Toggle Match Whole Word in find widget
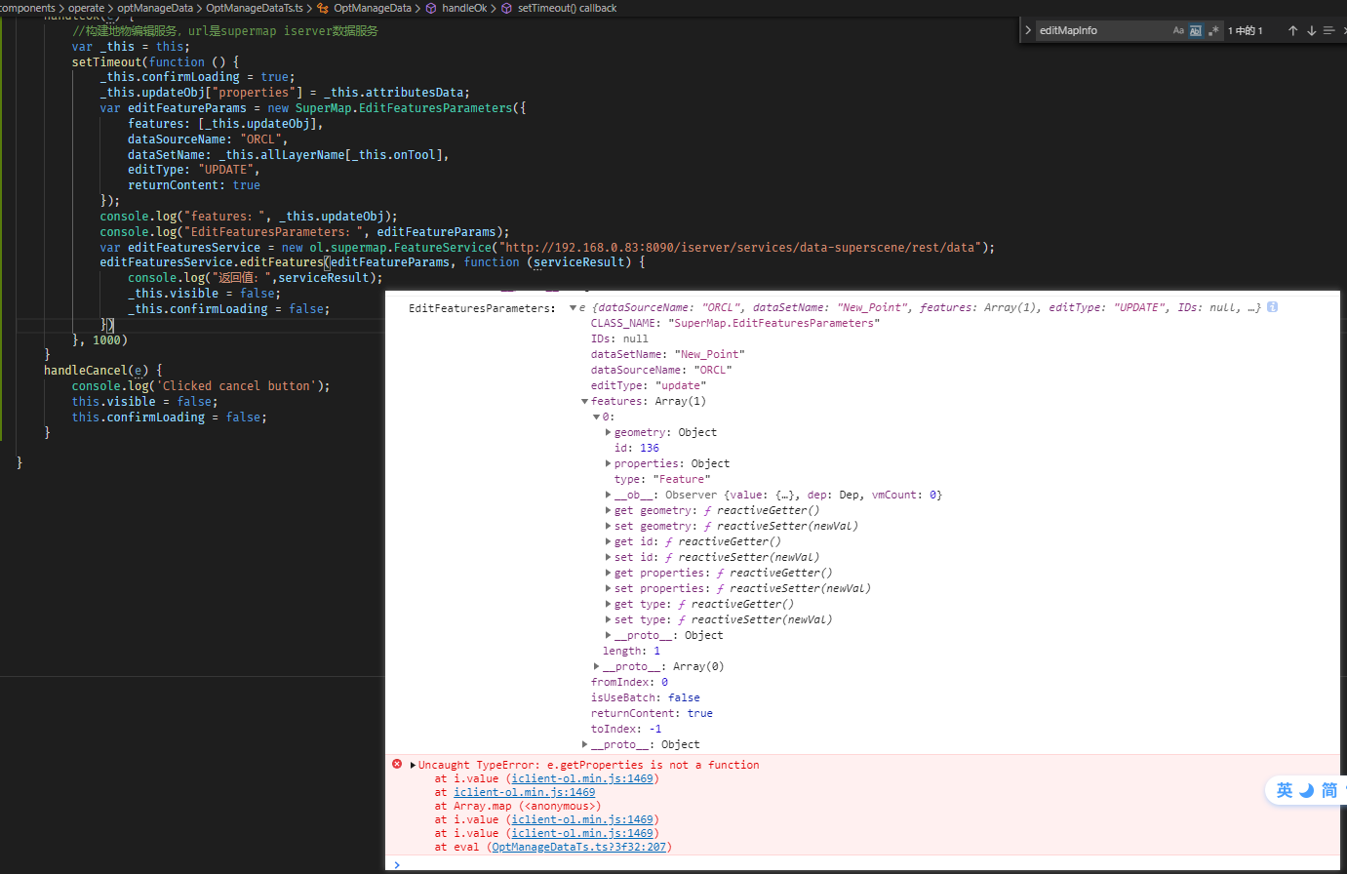Viewport: 1347px width, 874px height. (x=1196, y=30)
